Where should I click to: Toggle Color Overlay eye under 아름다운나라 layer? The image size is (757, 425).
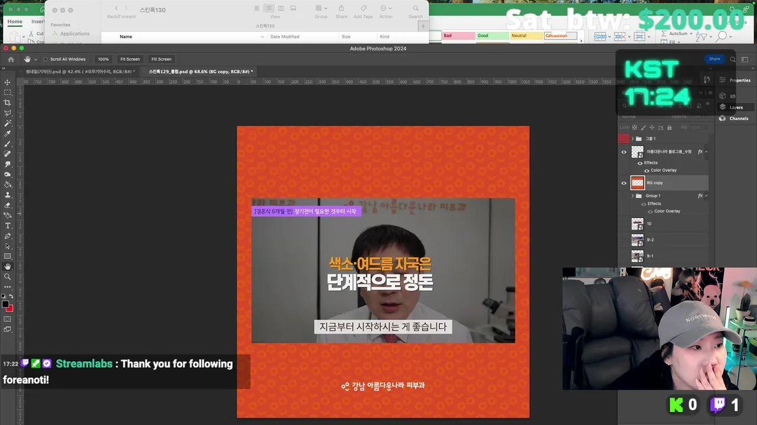click(646, 171)
